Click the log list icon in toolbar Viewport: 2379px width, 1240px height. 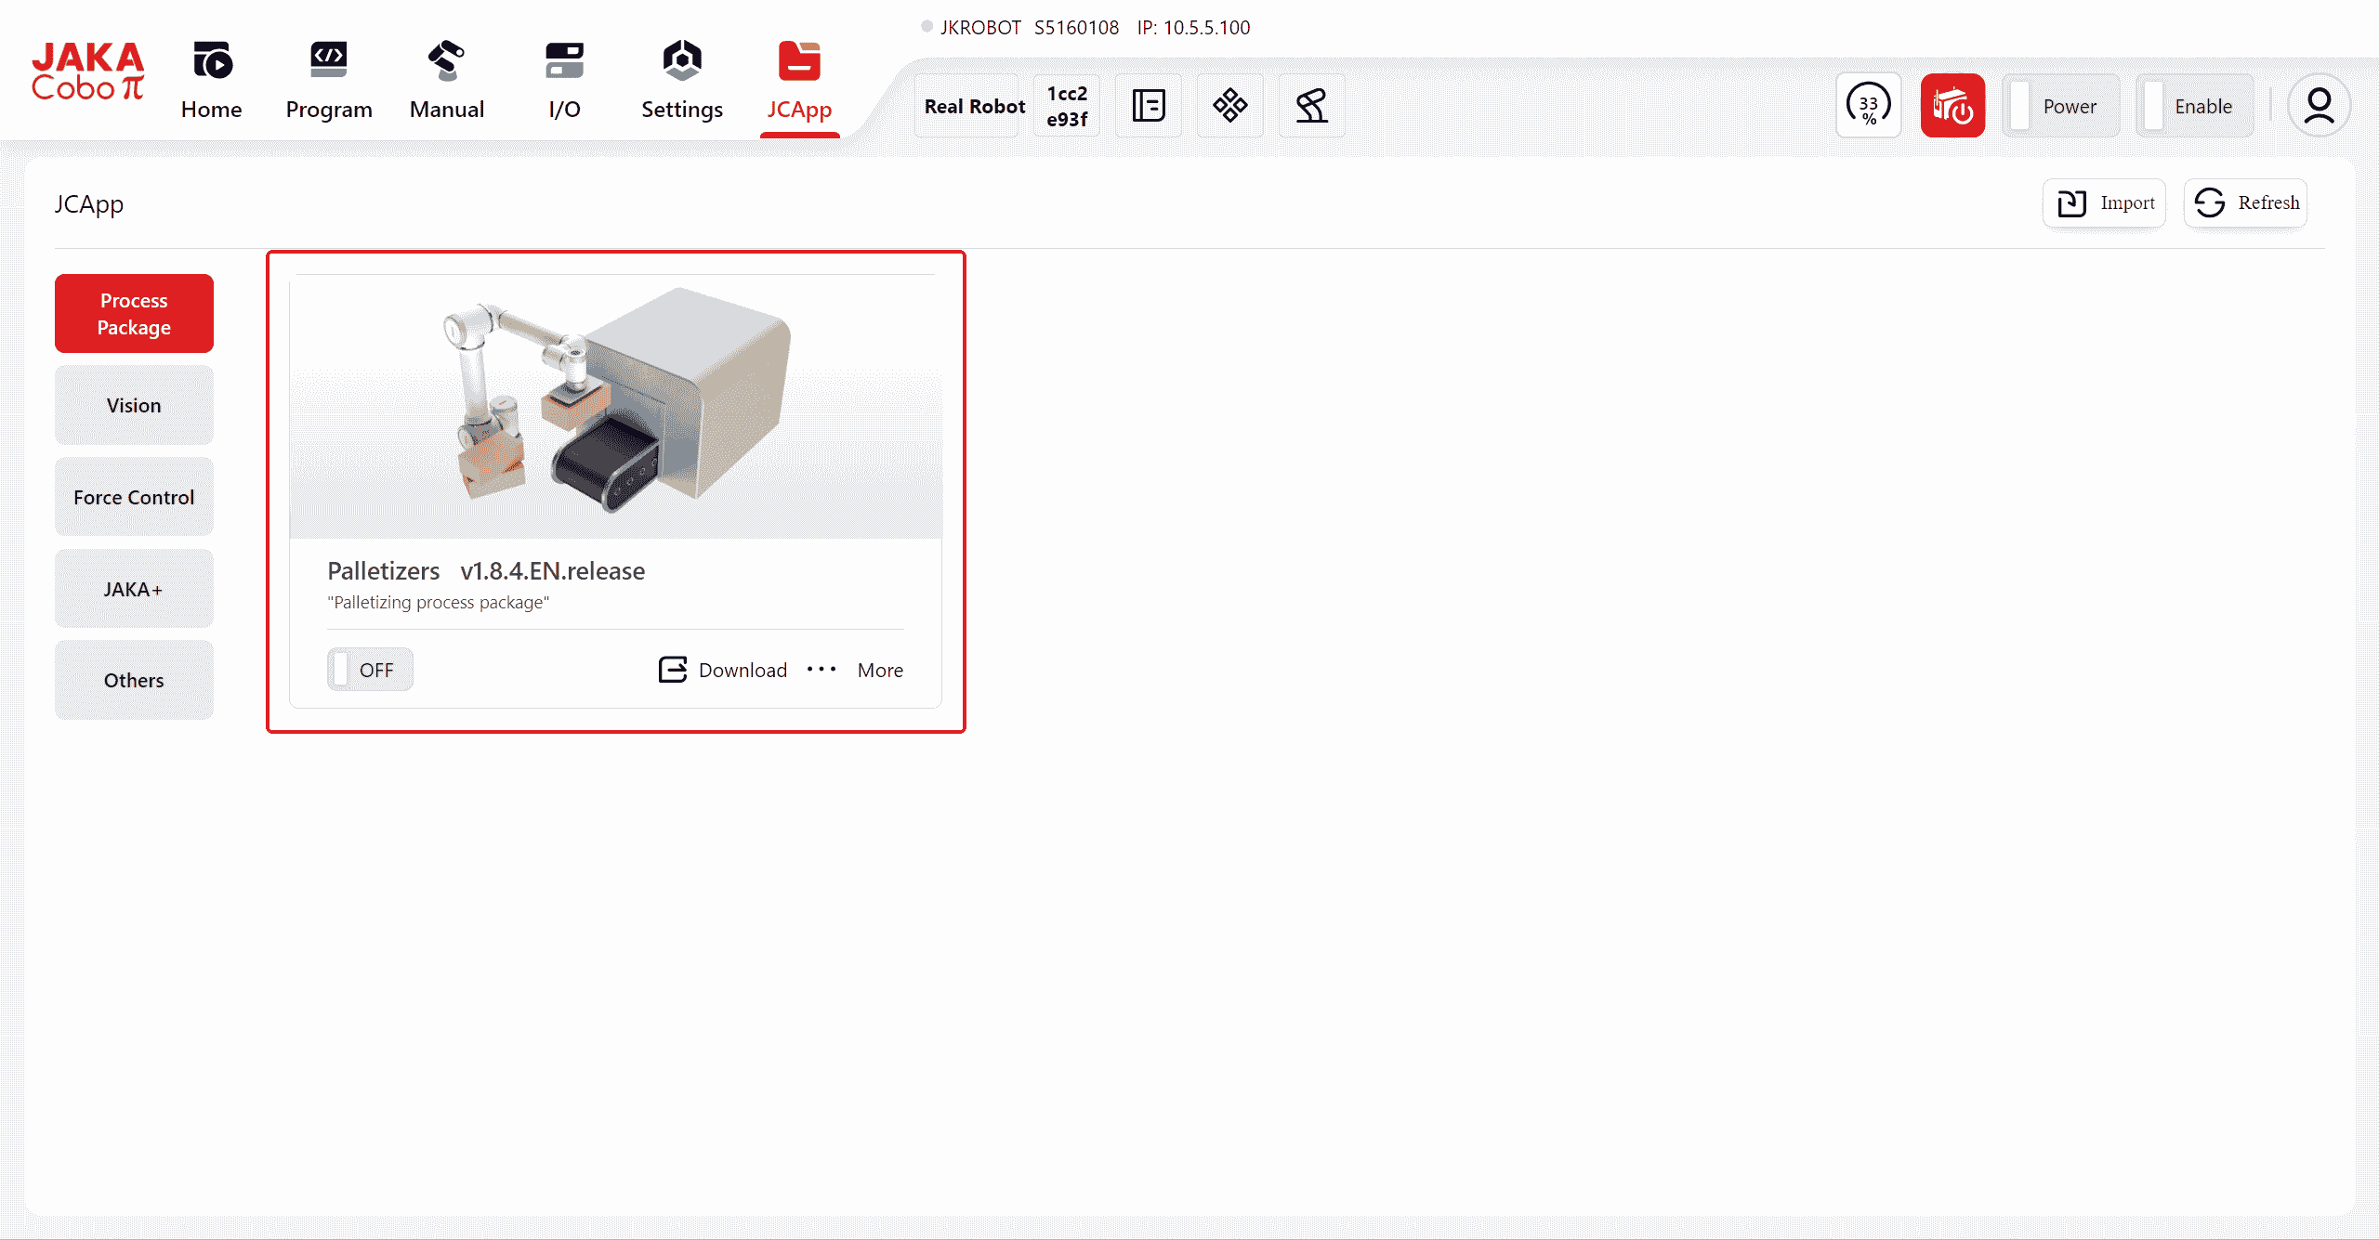1149,106
